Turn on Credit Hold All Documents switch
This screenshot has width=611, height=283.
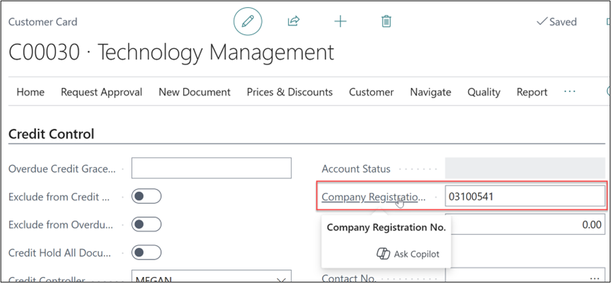pyautogui.click(x=146, y=252)
